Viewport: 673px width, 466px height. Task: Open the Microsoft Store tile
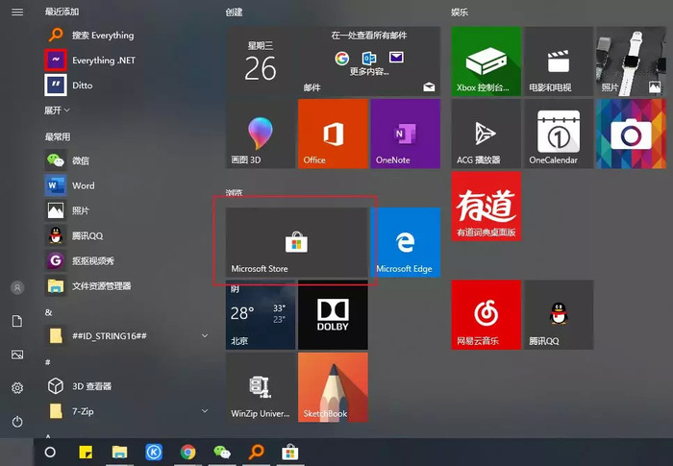(296, 242)
